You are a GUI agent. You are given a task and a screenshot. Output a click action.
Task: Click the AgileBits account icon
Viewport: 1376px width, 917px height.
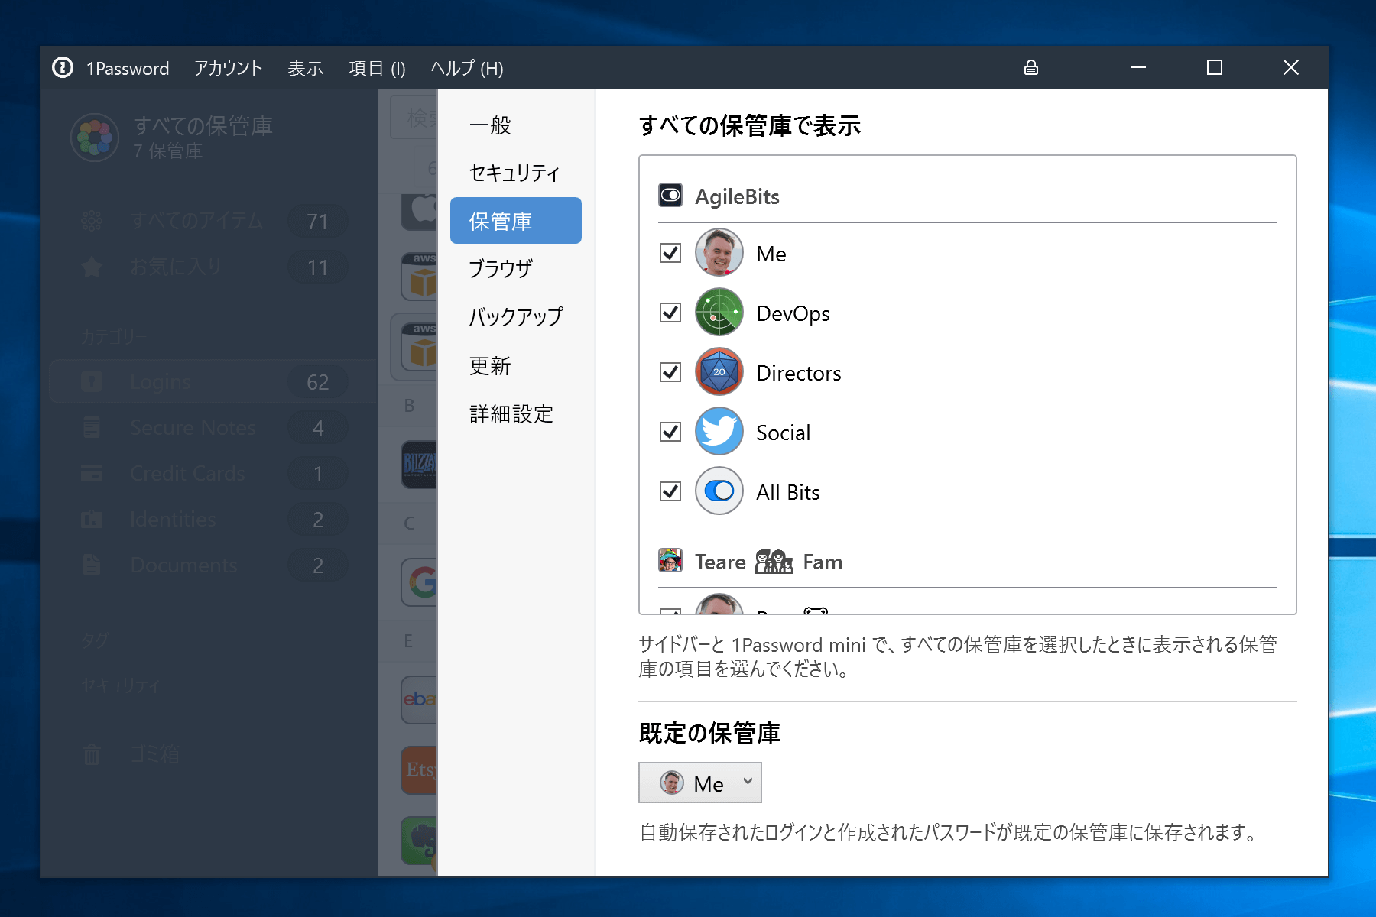[670, 195]
